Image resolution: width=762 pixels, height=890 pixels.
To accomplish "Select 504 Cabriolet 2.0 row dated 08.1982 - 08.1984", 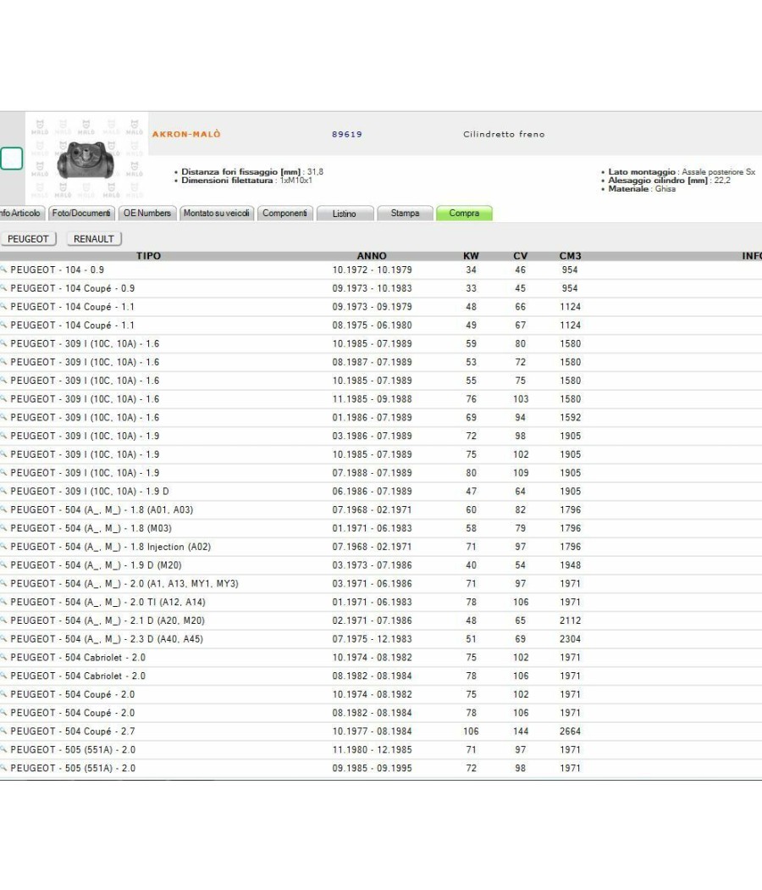I will point(381,676).
